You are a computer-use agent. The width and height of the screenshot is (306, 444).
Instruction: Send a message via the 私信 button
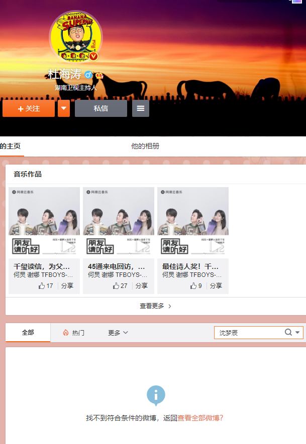pos(100,108)
